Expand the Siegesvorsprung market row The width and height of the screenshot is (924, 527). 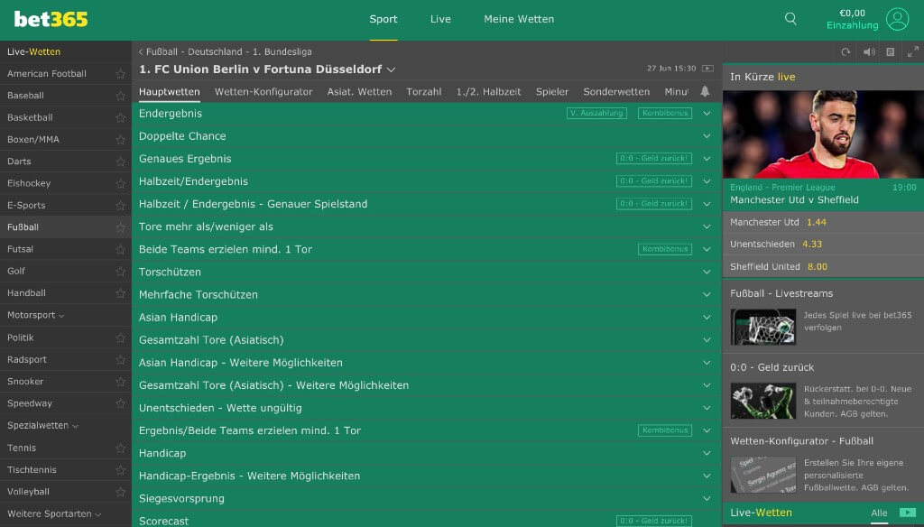427,499
